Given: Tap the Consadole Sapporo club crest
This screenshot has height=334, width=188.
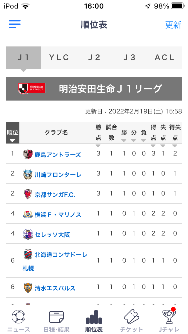Looking at the screenshot, I should coord(28,254).
